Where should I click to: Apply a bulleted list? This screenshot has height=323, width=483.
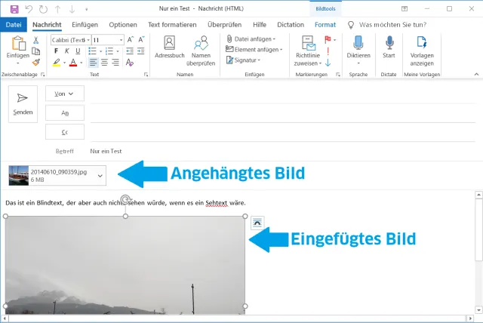(x=92, y=51)
